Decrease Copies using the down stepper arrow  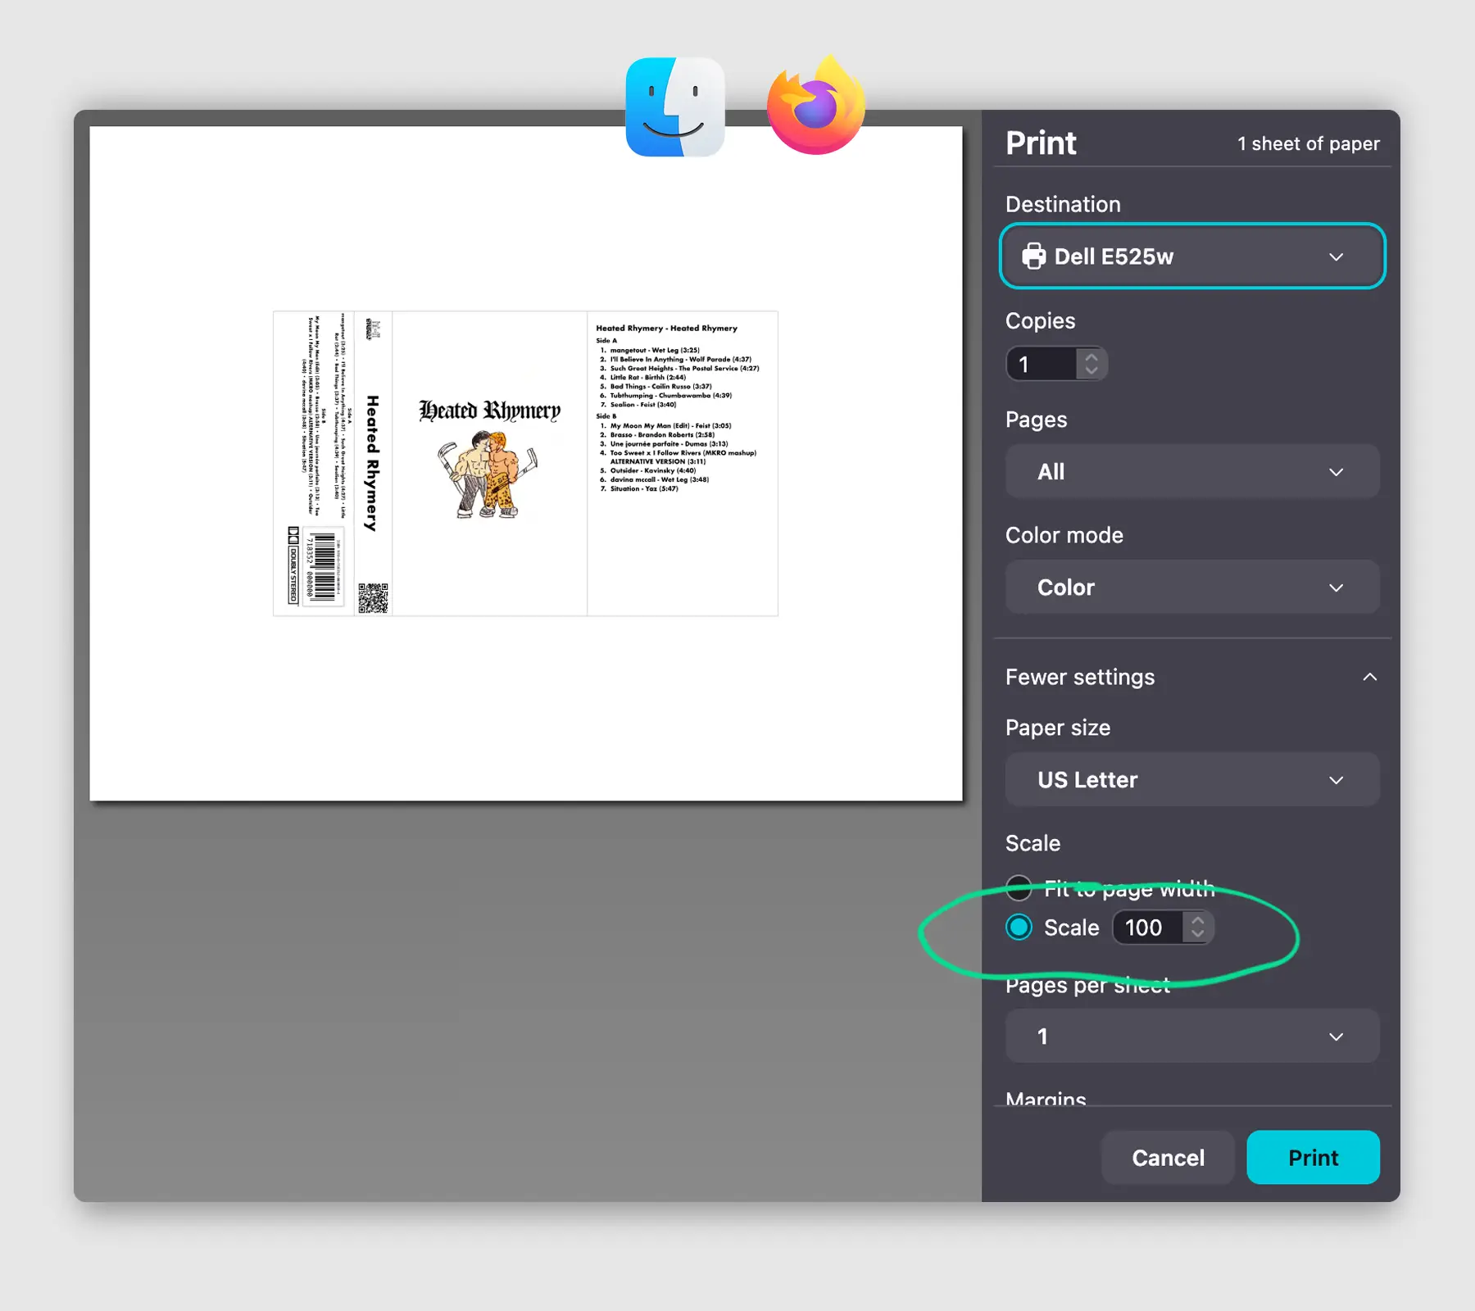coord(1091,370)
